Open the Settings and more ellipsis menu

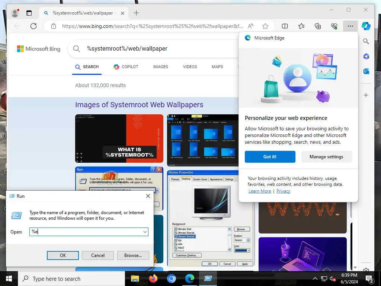[x=350, y=26]
